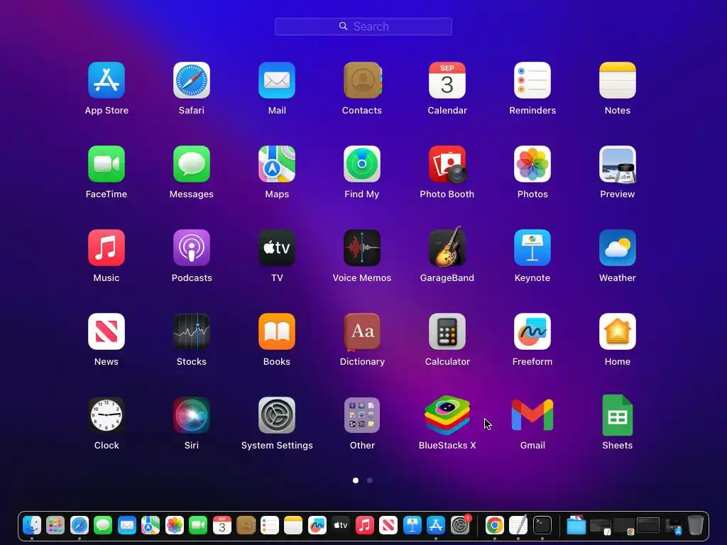Launch the Dictionary app
Image resolution: width=727 pixels, height=545 pixels.
(362, 332)
